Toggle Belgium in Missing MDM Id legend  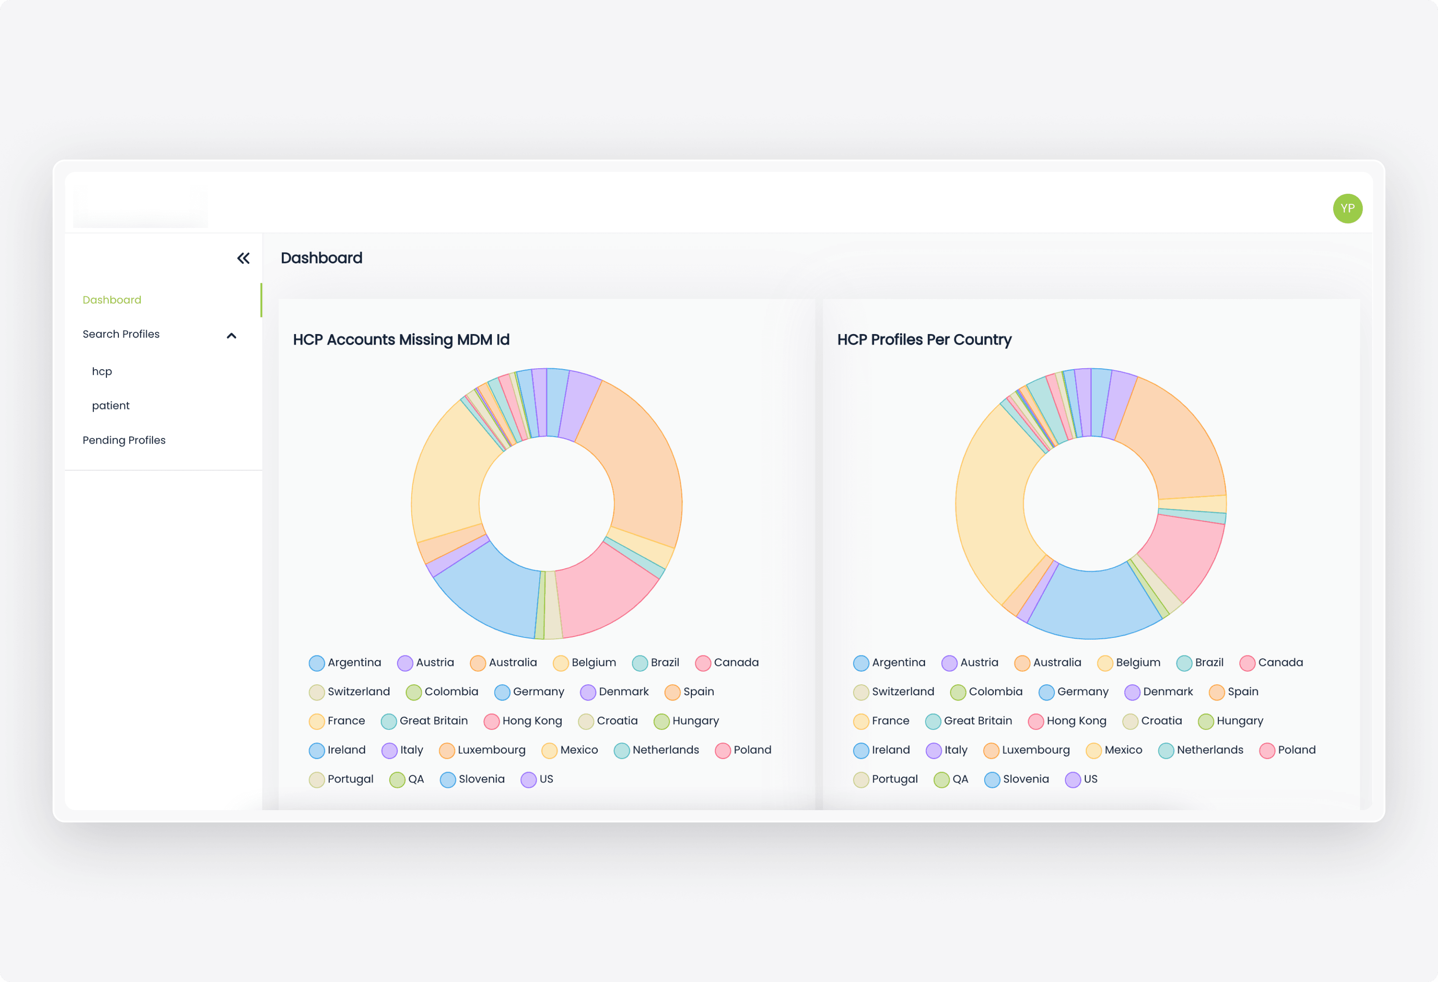585,663
